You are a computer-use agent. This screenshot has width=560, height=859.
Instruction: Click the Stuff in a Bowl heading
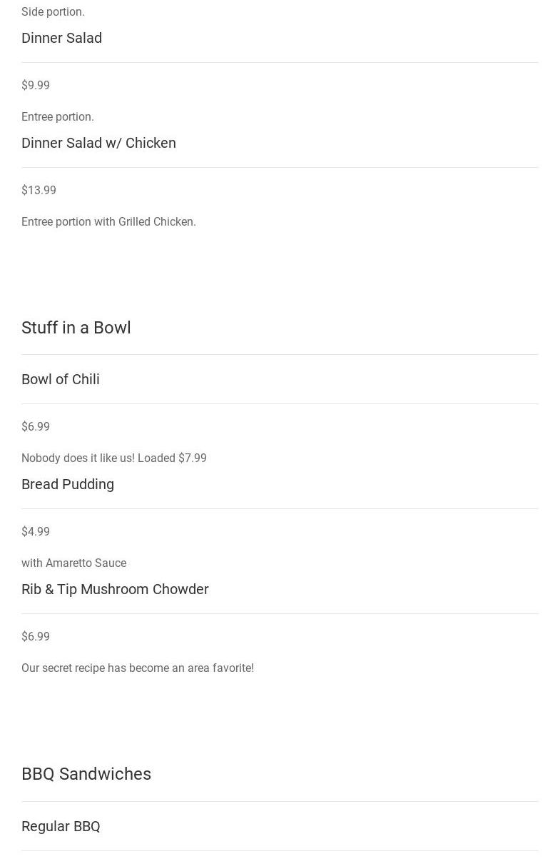pos(76,328)
